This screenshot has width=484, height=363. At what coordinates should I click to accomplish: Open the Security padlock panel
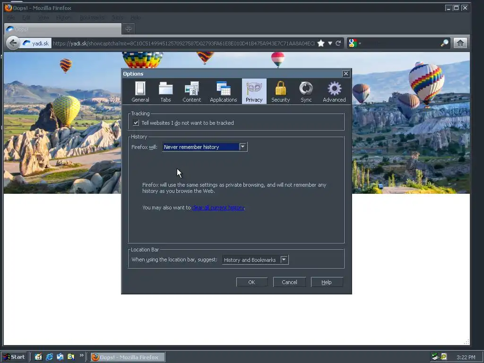point(280,92)
